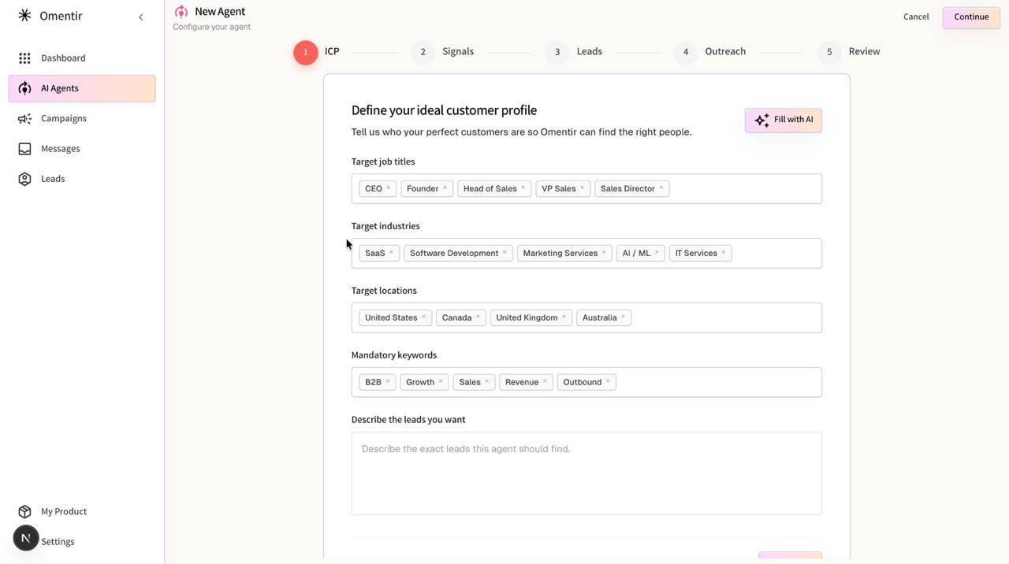
Task: Remove the SaaS industry tag
Action: [x=391, y=253]
